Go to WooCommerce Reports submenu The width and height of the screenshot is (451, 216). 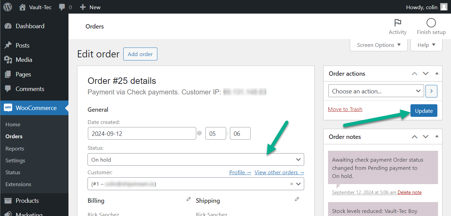(15, 149)
